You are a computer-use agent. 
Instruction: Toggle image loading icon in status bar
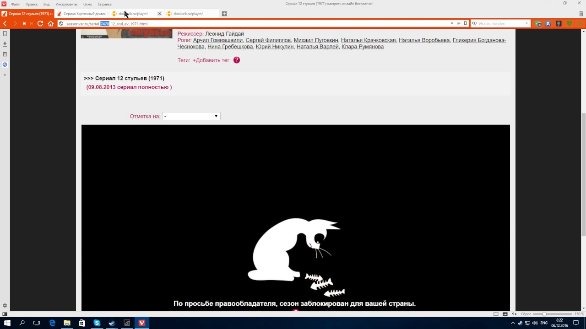[x=505, y=314]
